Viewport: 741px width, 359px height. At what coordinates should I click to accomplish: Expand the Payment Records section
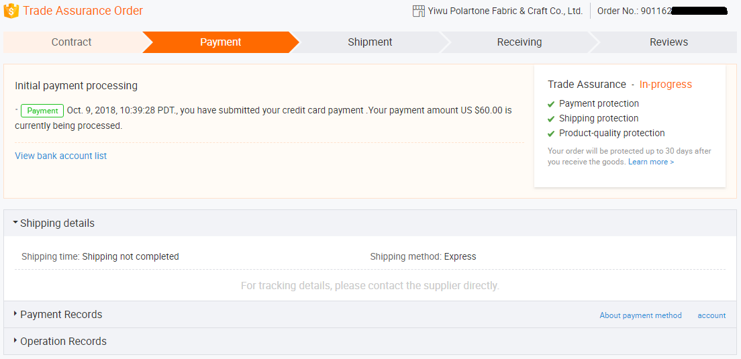[x=15, y=314]
